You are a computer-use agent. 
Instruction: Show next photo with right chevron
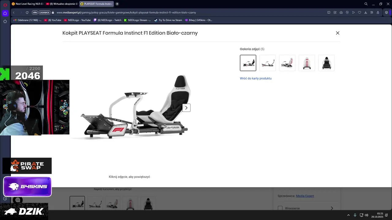pyautogui.click(x=186, y=108)
